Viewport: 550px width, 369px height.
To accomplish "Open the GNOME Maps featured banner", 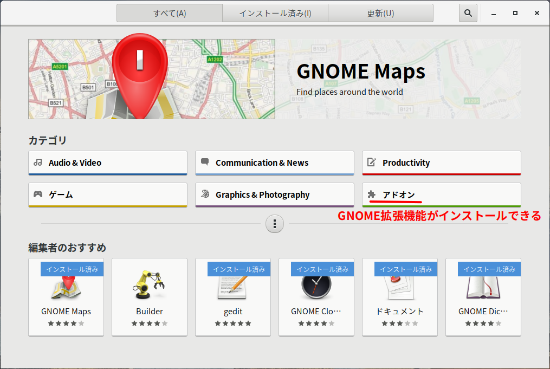I will pos(275,79).
